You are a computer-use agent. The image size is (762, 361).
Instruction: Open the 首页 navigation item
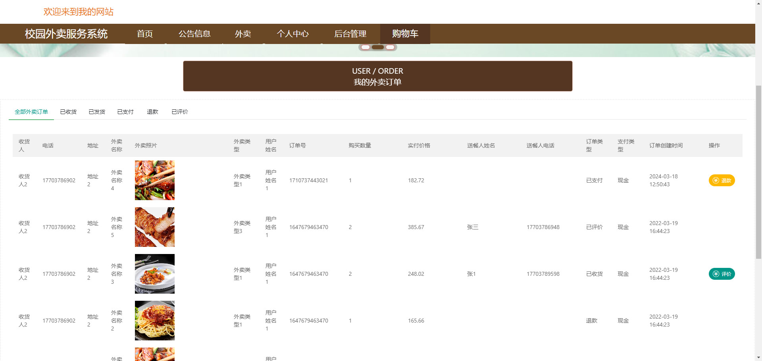pyautogui.click(x=145, y=34)
